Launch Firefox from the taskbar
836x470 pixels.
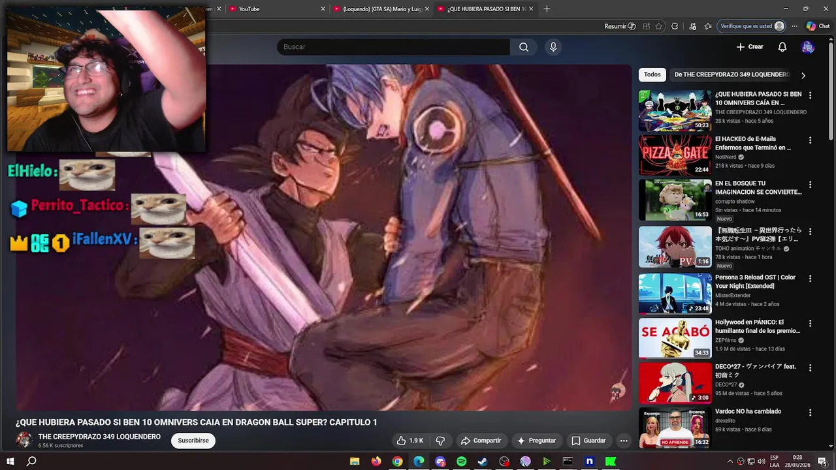(376, 462)
